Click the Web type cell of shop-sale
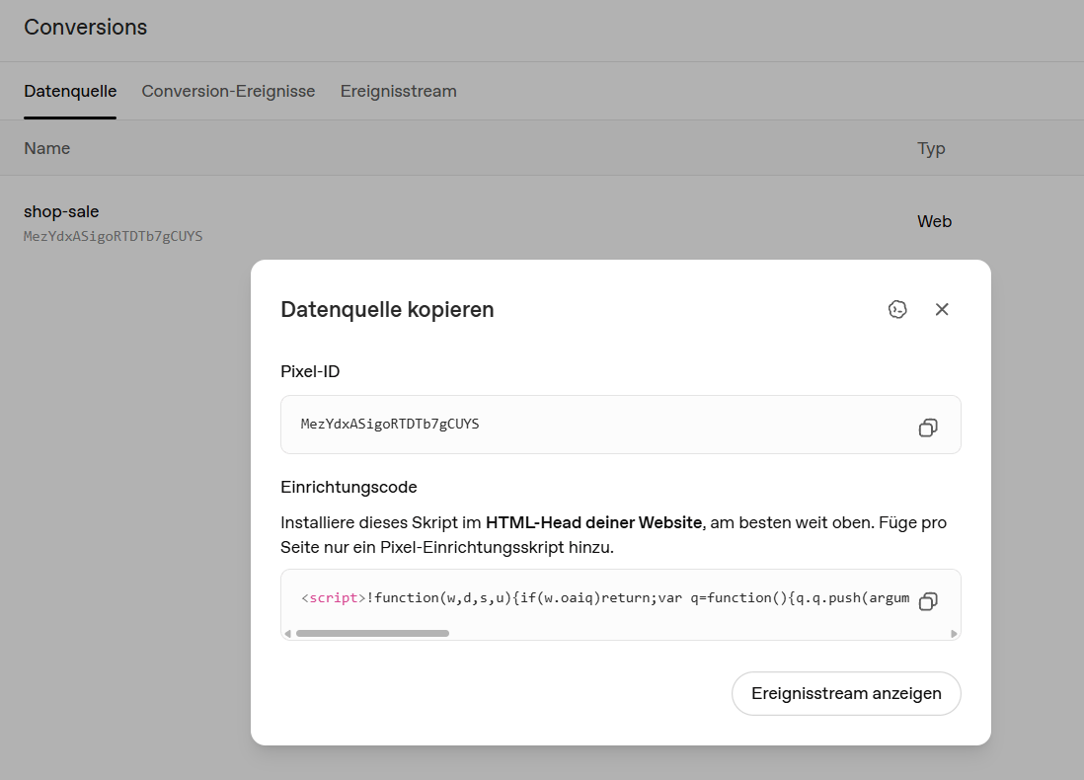This screenshot has width=1084, height=780. [935, 221]
